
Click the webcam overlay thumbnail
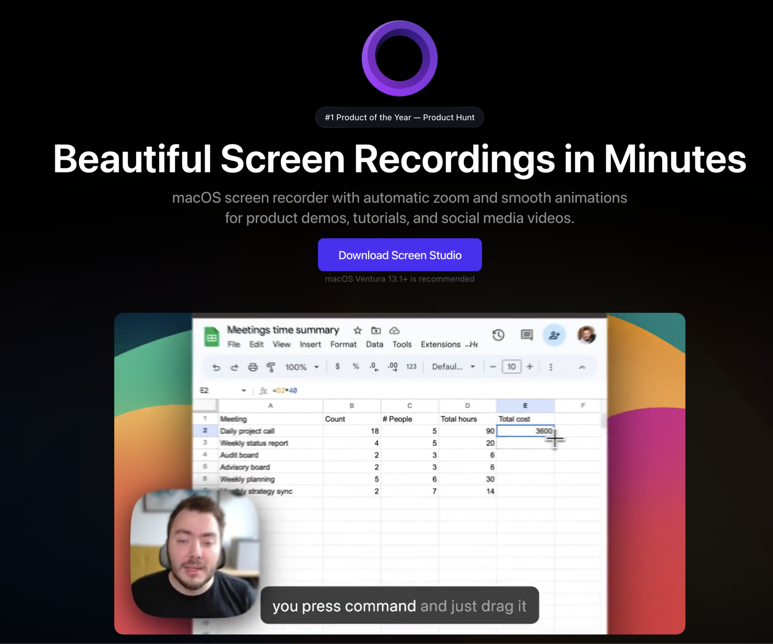pyautogui.click(x=195, y=554)
